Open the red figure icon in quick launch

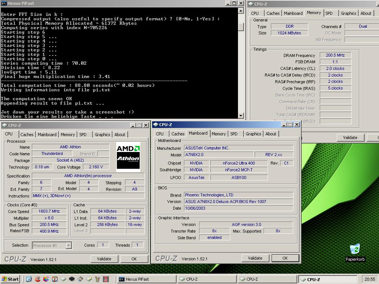(x=106, y=279)
